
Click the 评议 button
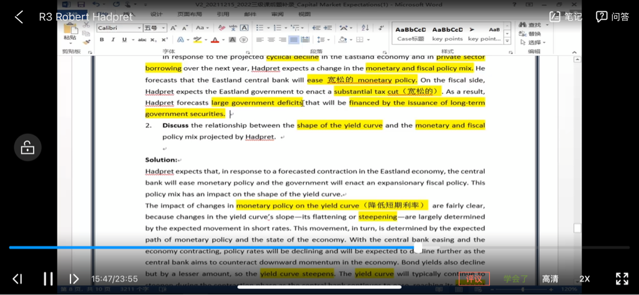[474, 279]
